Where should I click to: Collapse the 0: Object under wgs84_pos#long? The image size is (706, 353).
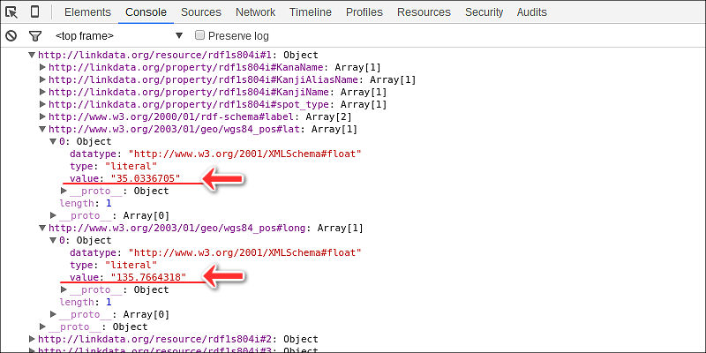pyautogui.click(x=53, y=240)
